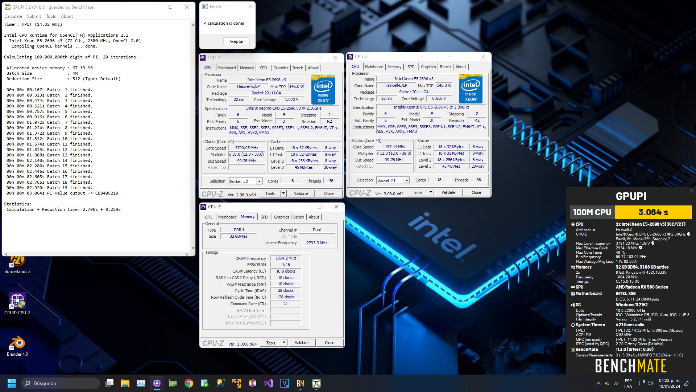This screenshot has height=392, width=696.
Task: Expand Tools arrow in CPU-Z Memory window
Action: [284, 343]
